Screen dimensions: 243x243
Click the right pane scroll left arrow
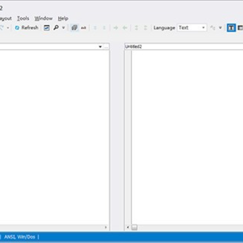click(x=128, y=227)
